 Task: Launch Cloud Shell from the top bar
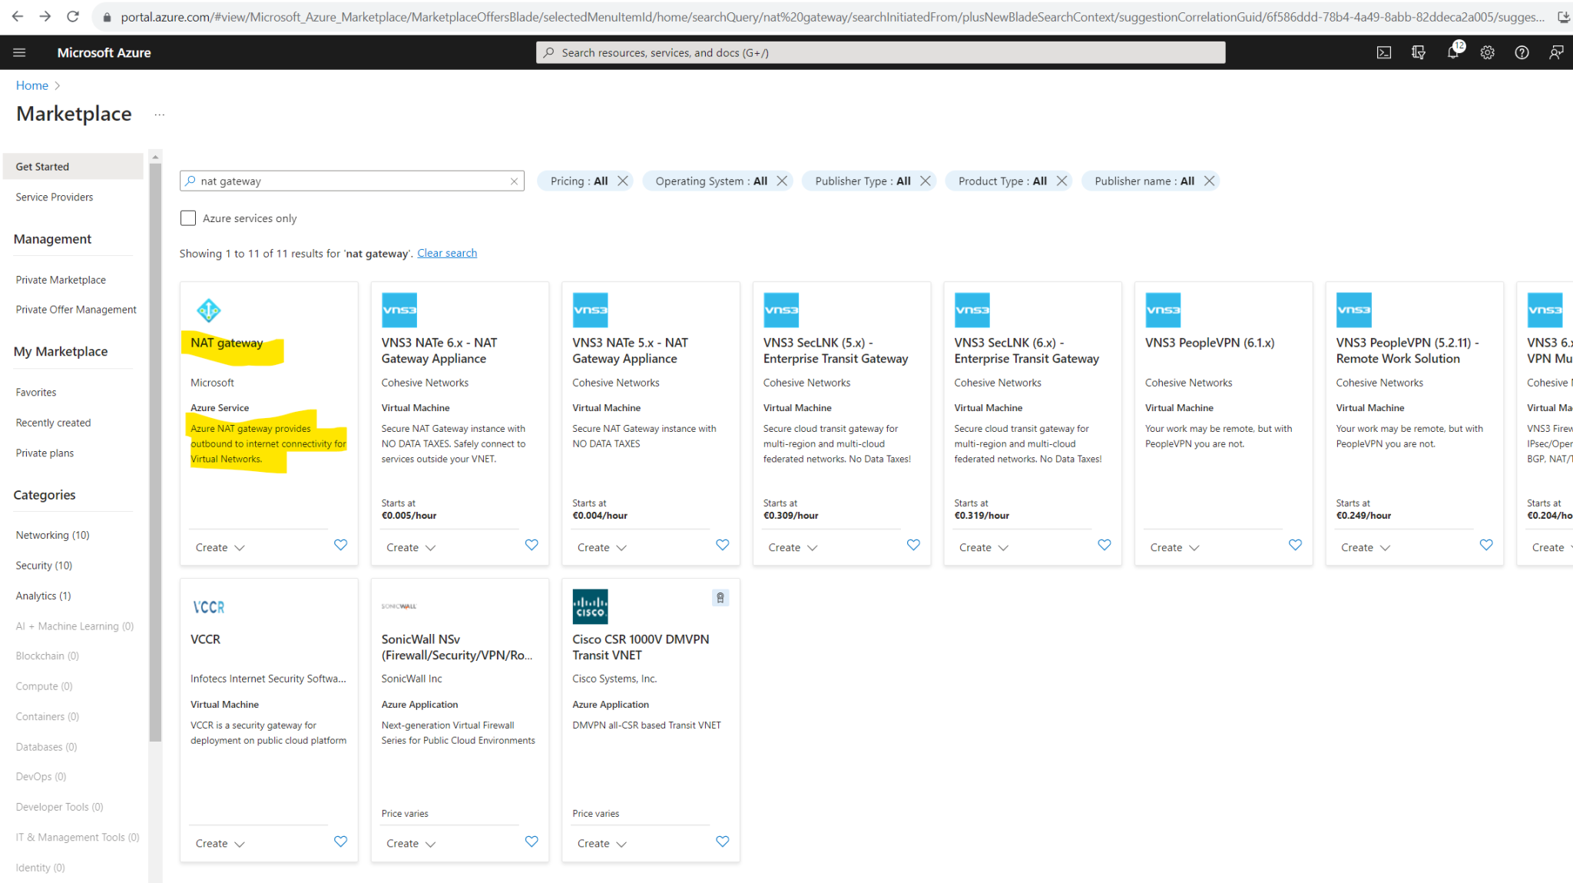click(1384, 52)
